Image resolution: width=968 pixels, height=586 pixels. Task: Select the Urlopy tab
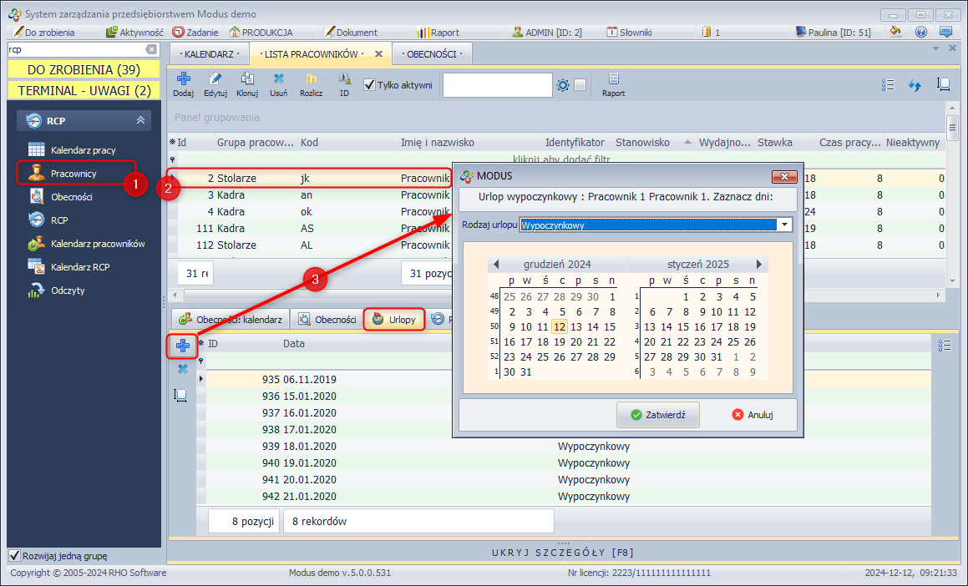[x=394, y=319]
